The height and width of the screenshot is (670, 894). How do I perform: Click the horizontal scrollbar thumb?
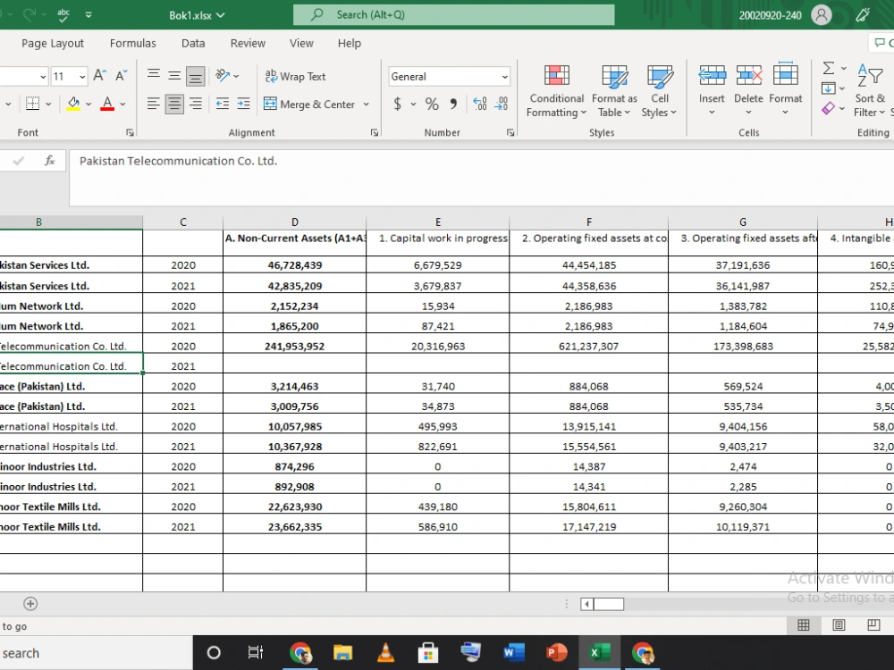pos(609,604)
